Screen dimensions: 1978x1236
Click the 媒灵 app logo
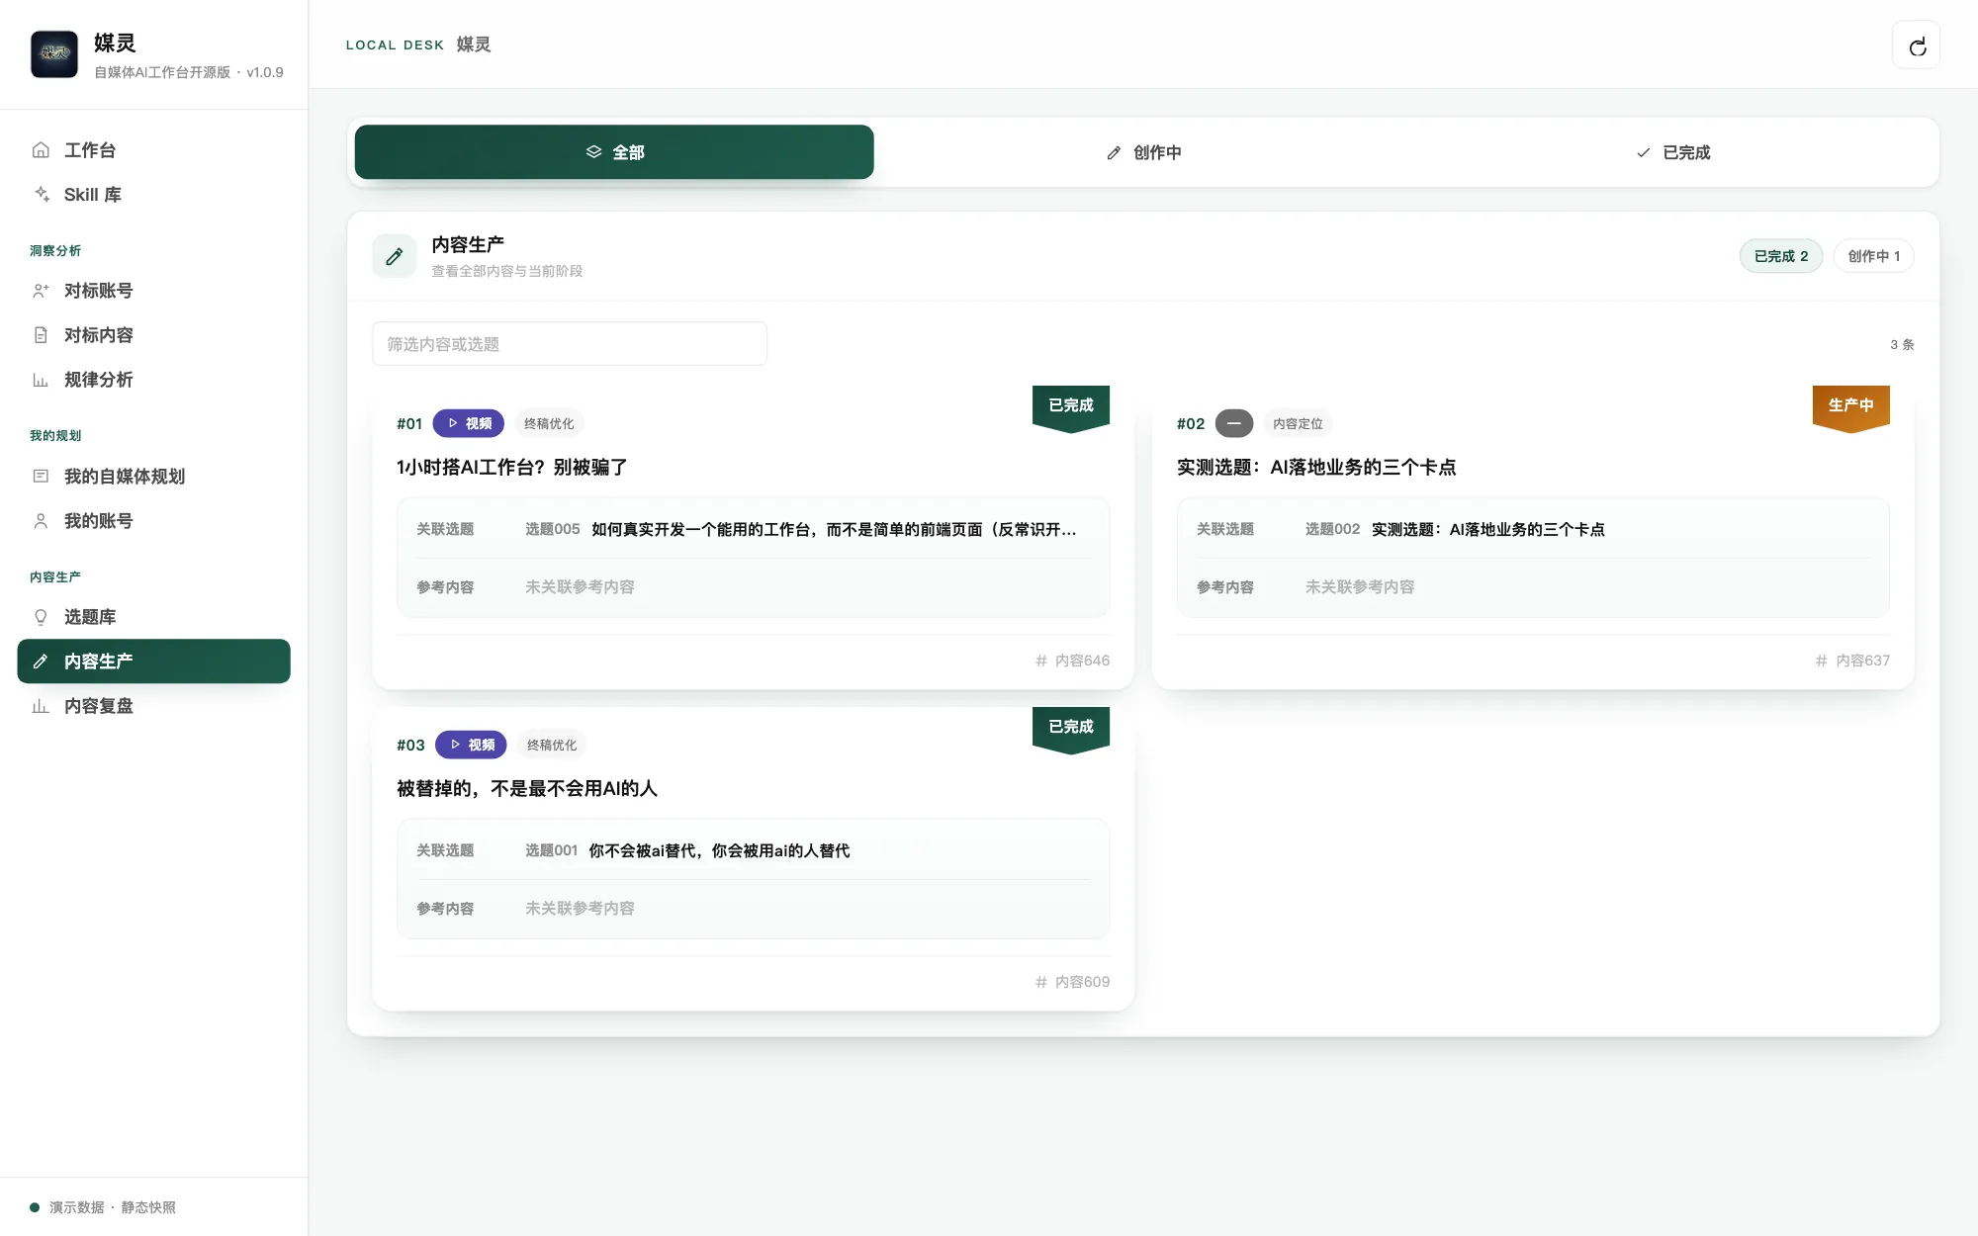(x=54, y=54)
